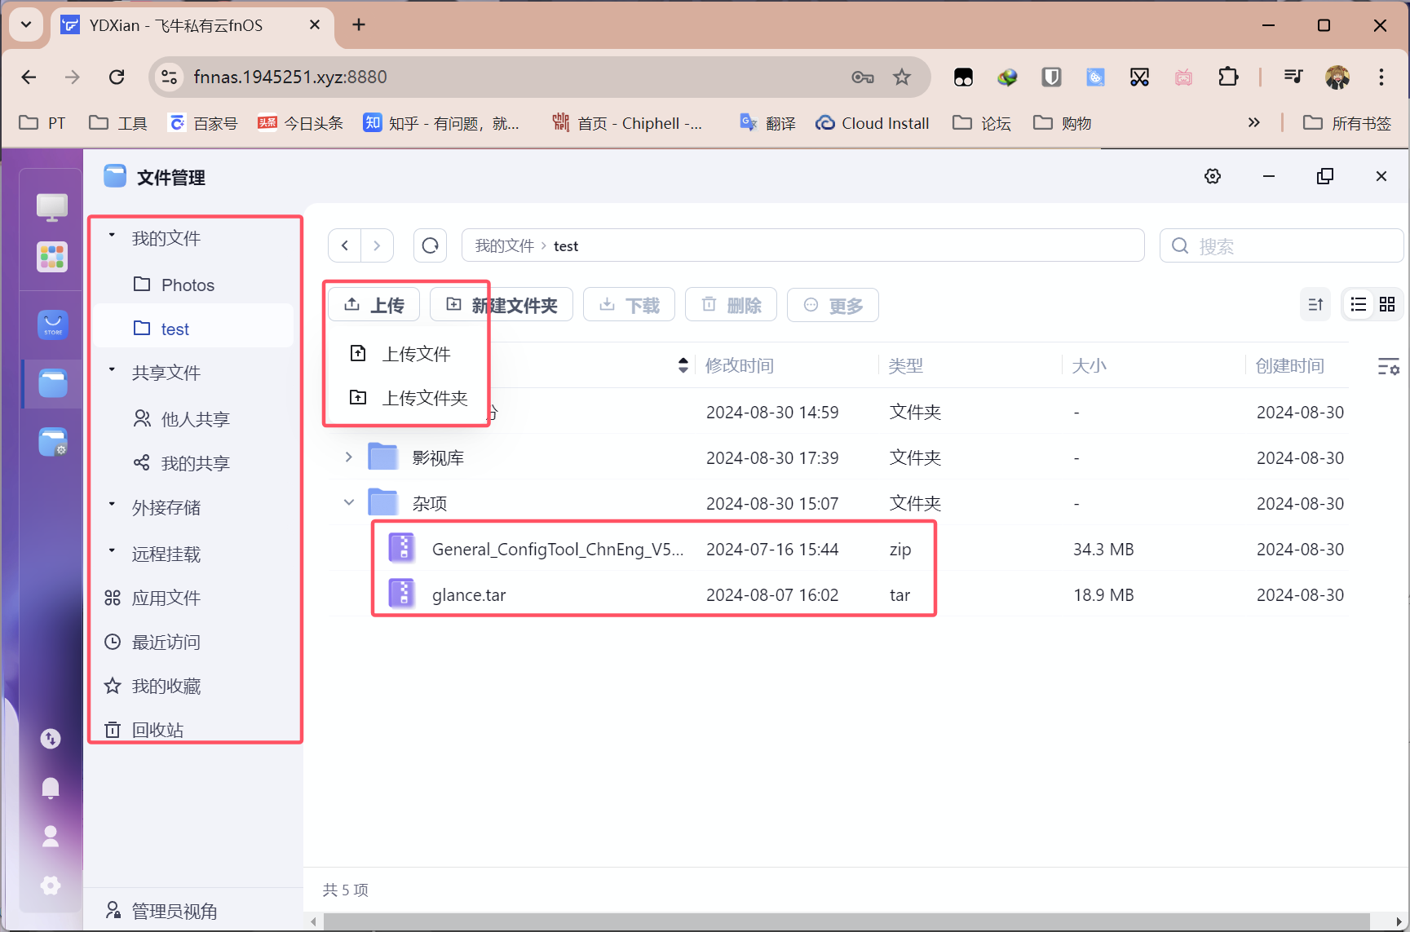1410x932 pixels.
Task: Open Chrome tab search dropdown
Action: (26, 24)
